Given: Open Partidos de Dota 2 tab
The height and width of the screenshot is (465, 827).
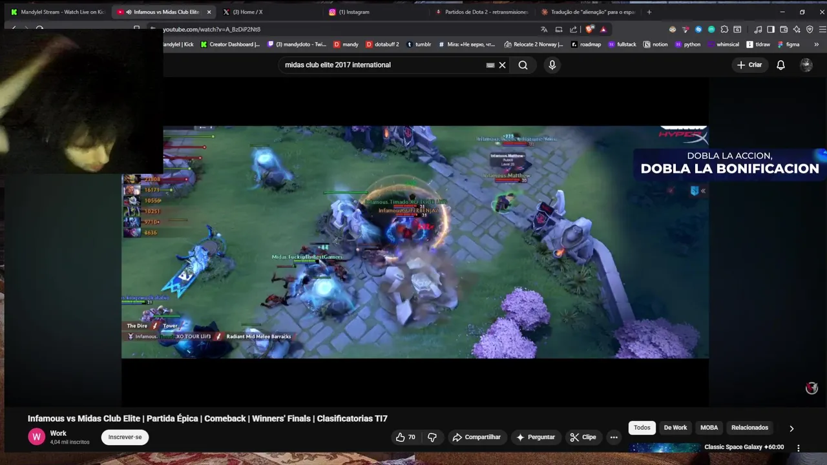Looking at the screenshot, I should coord(481,12).
